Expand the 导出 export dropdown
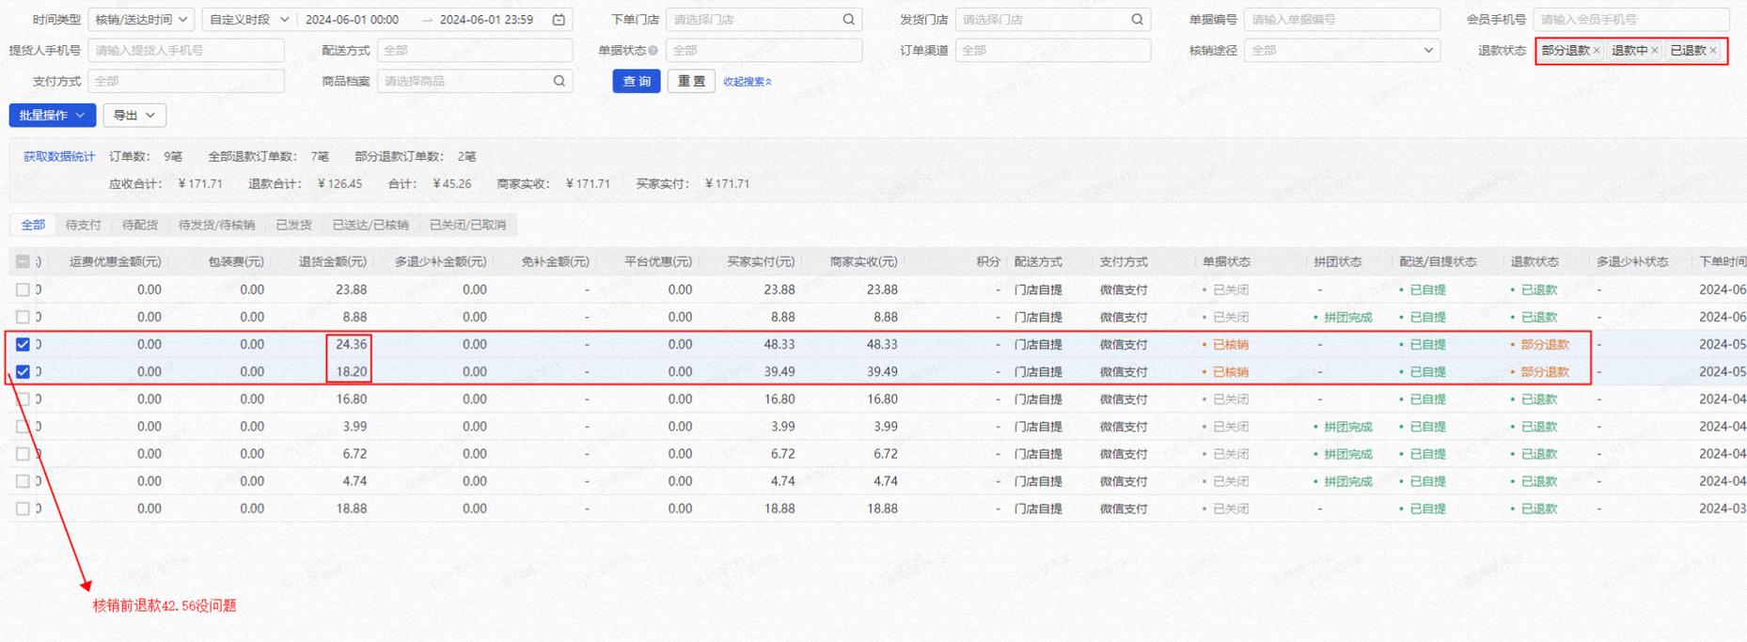This screenshot has height=642, width=1747. point(134,116)
